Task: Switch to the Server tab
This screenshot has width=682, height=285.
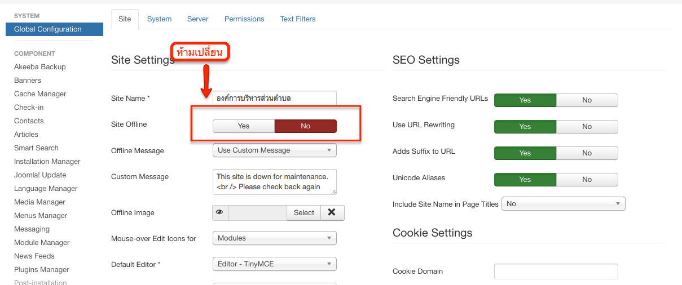Action: click(x=198, y=19)
